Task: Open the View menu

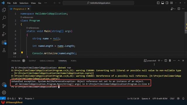Action: click(33, 3)
